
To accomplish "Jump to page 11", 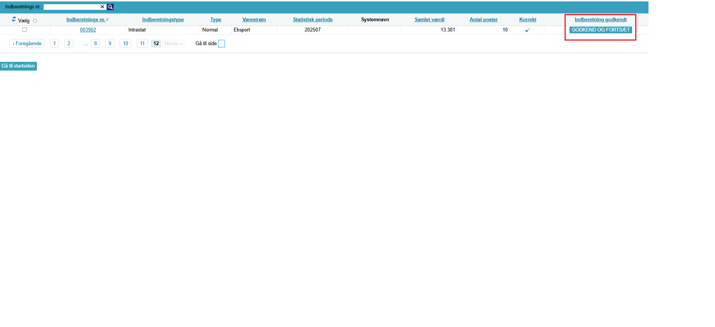I will tap(142, 44).
